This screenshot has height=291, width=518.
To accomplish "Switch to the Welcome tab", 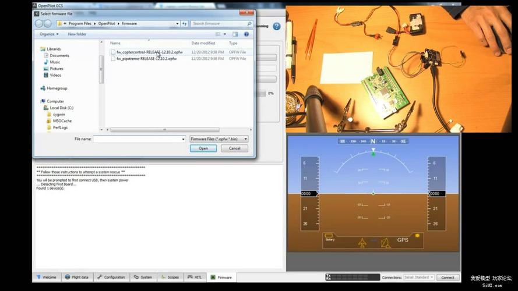I will pos(47,277).
